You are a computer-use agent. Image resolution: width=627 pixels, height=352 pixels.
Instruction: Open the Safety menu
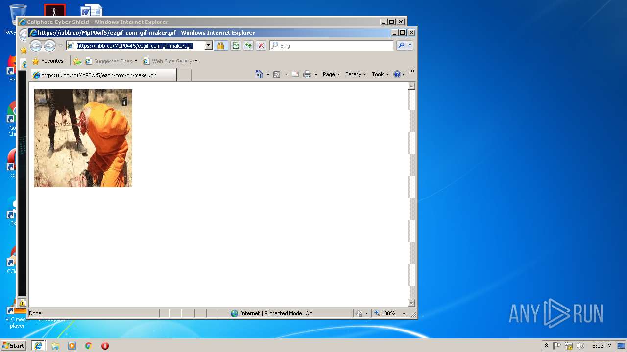[x=356, y=74]
